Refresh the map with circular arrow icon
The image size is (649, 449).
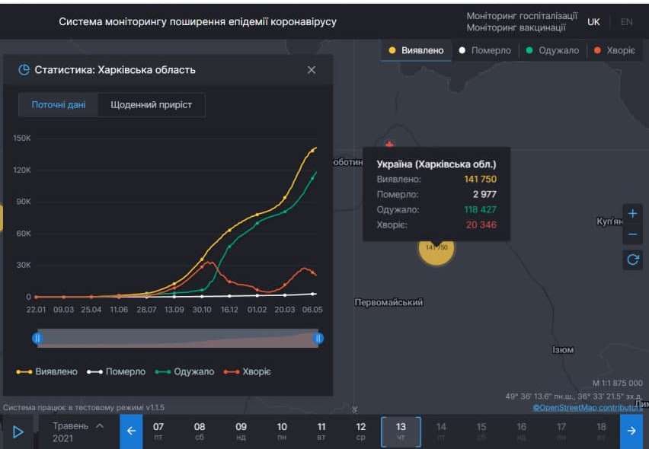click(x=632, y=259)
